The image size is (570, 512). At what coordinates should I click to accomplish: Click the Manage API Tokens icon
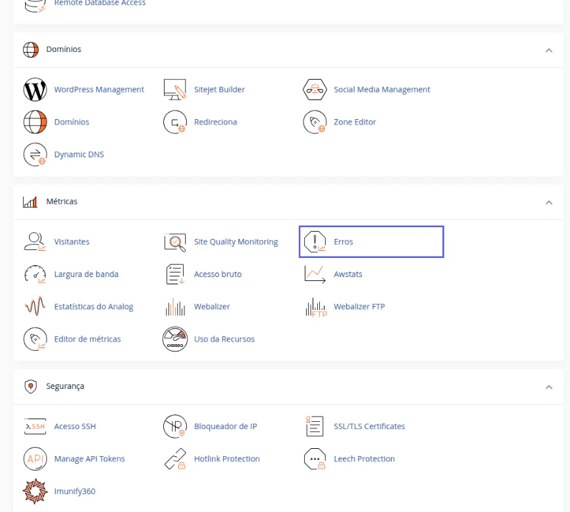tap(35, 459)
